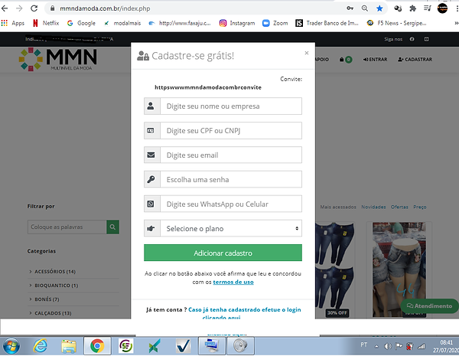
Task: Open the Atendimento chat button
Action: pyautogui.click(x=429, y=306)
